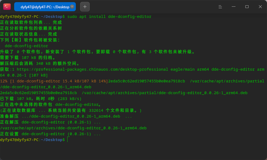Maximize the terminal window

[x=247, y=7]
